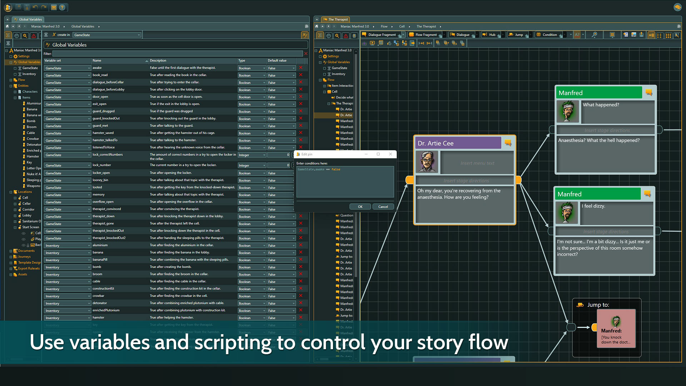This screenshot has width=686, height=386.
Task: Toggle the highlighted flow view mode button
Action: [x=652, y=35]
